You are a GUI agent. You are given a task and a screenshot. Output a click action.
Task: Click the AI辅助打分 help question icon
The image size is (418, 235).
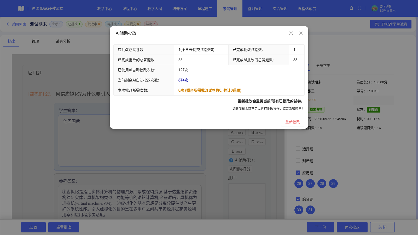pyautogui.click(x=231, y=160)
